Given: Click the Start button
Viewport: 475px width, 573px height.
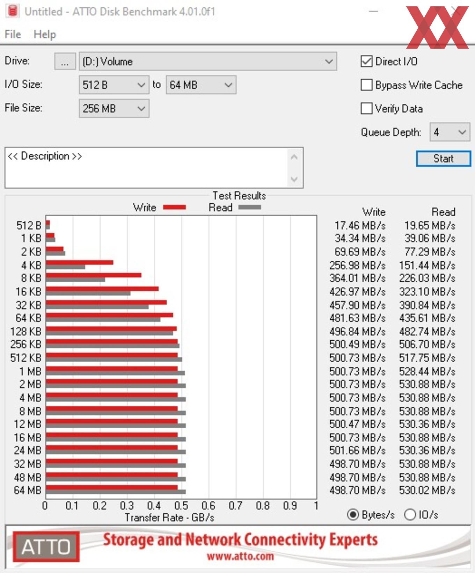Looking at the screenshot, I should coord(443,159).
